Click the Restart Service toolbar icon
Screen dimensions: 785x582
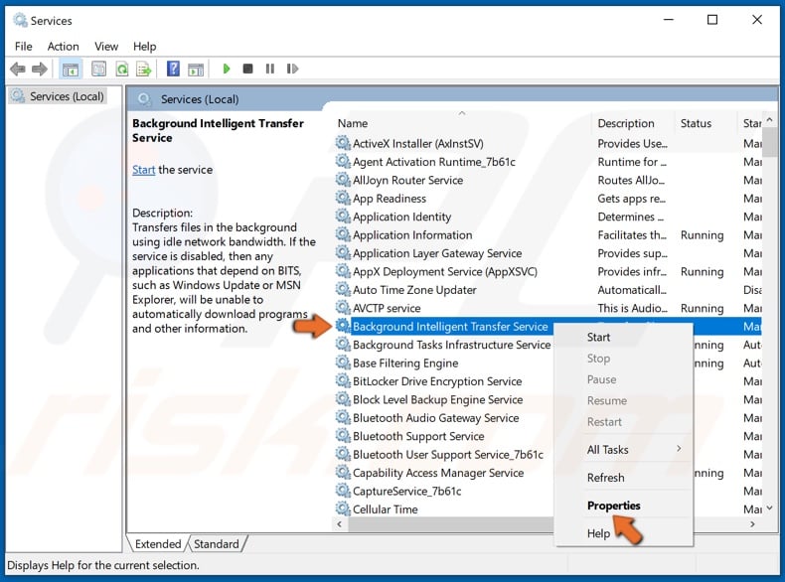tap(292, 69)
